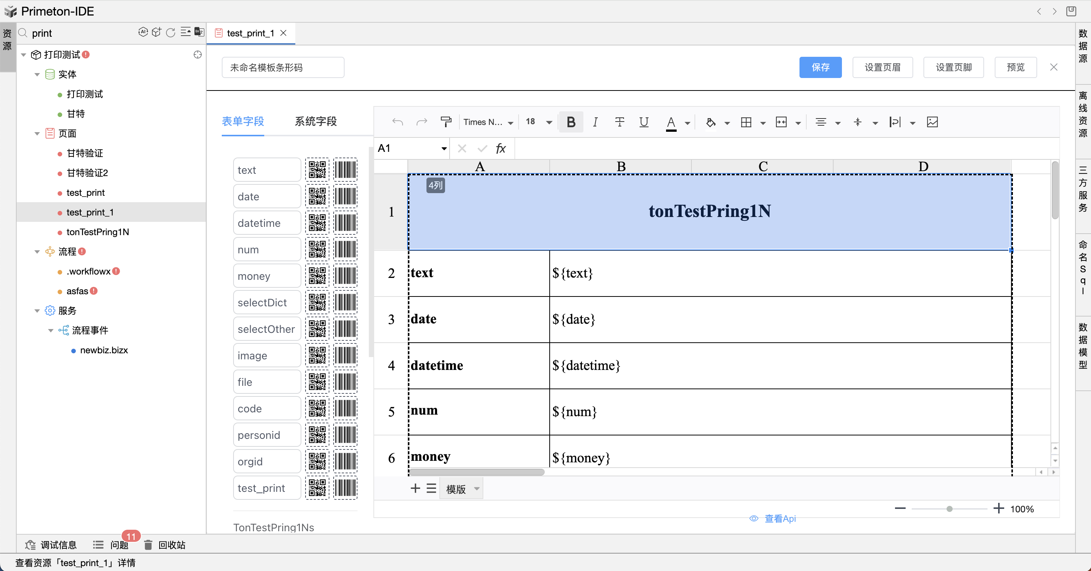This screenshot has height=571, width=1091.
Task: Click the 保存 button
Action: tap(820, 67)
